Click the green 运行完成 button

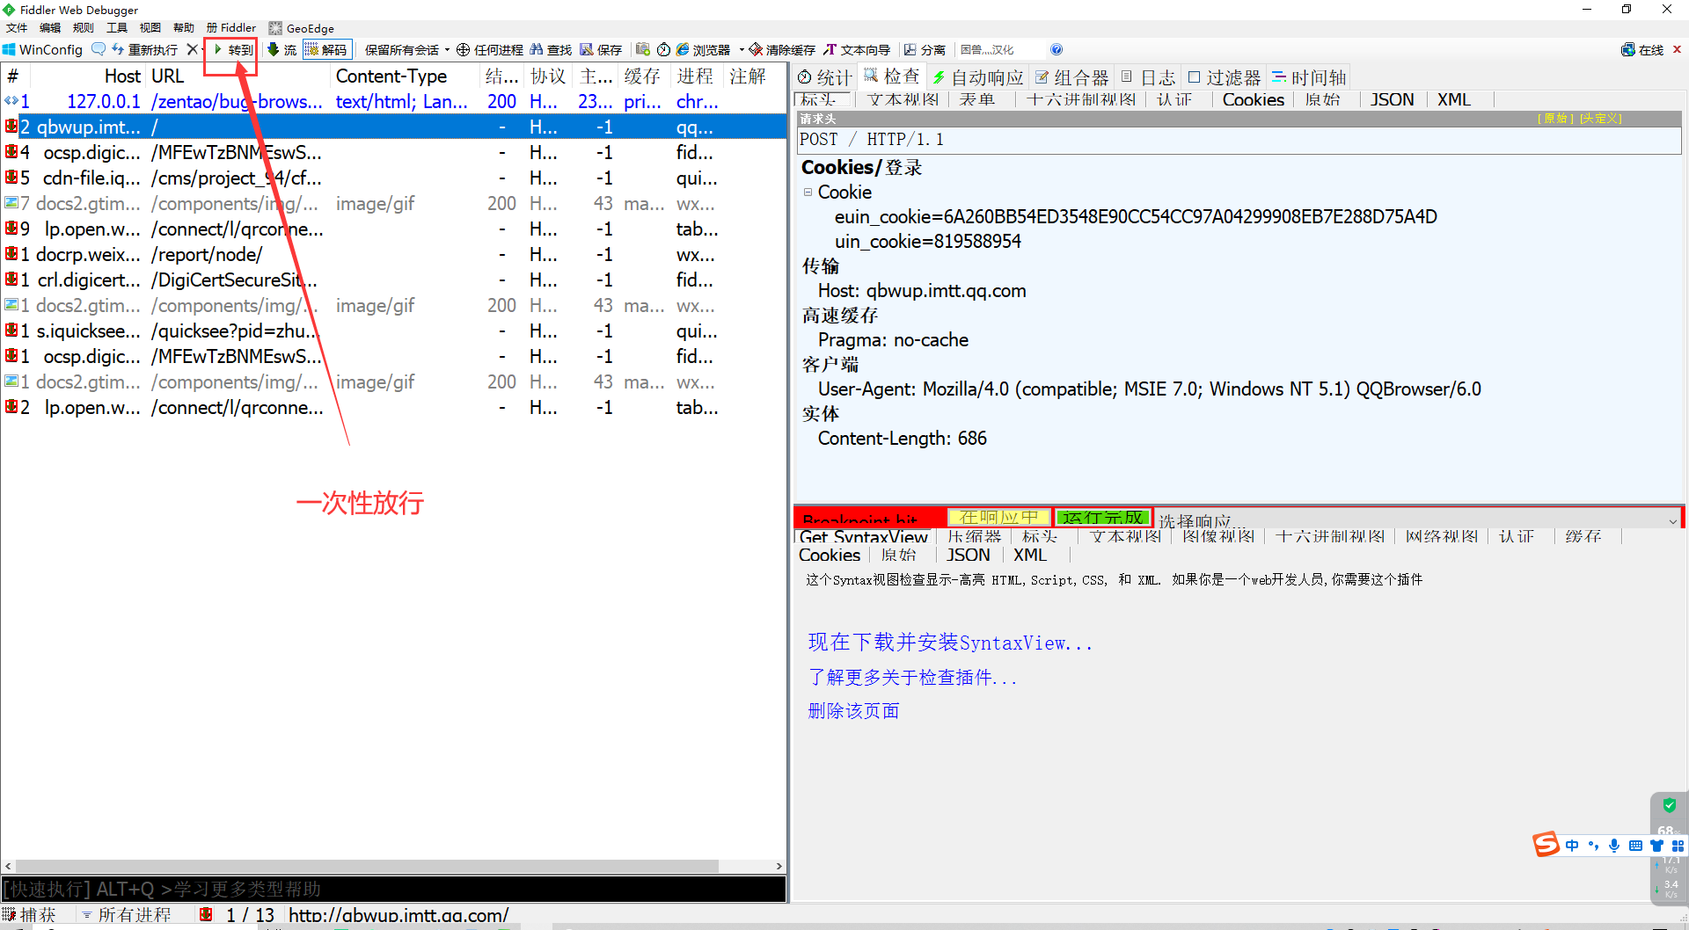pyautogui.click(x=1102, y=518)
